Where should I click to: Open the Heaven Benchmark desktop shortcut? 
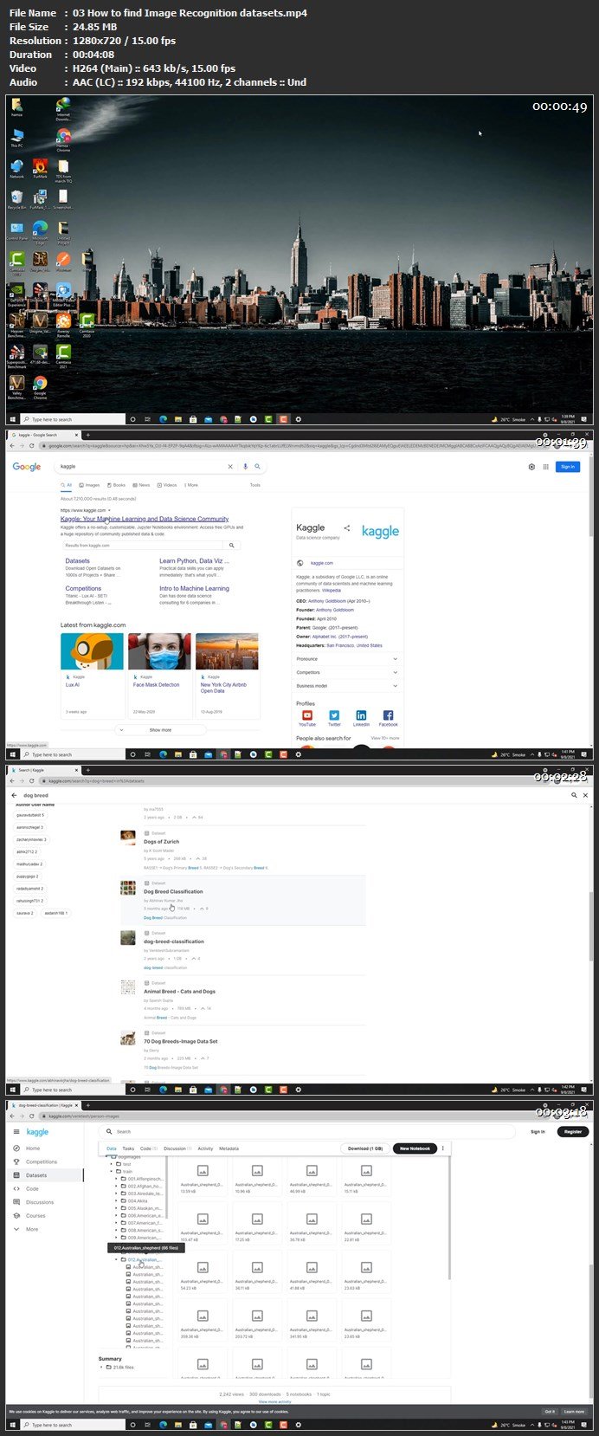coord(16,325)
